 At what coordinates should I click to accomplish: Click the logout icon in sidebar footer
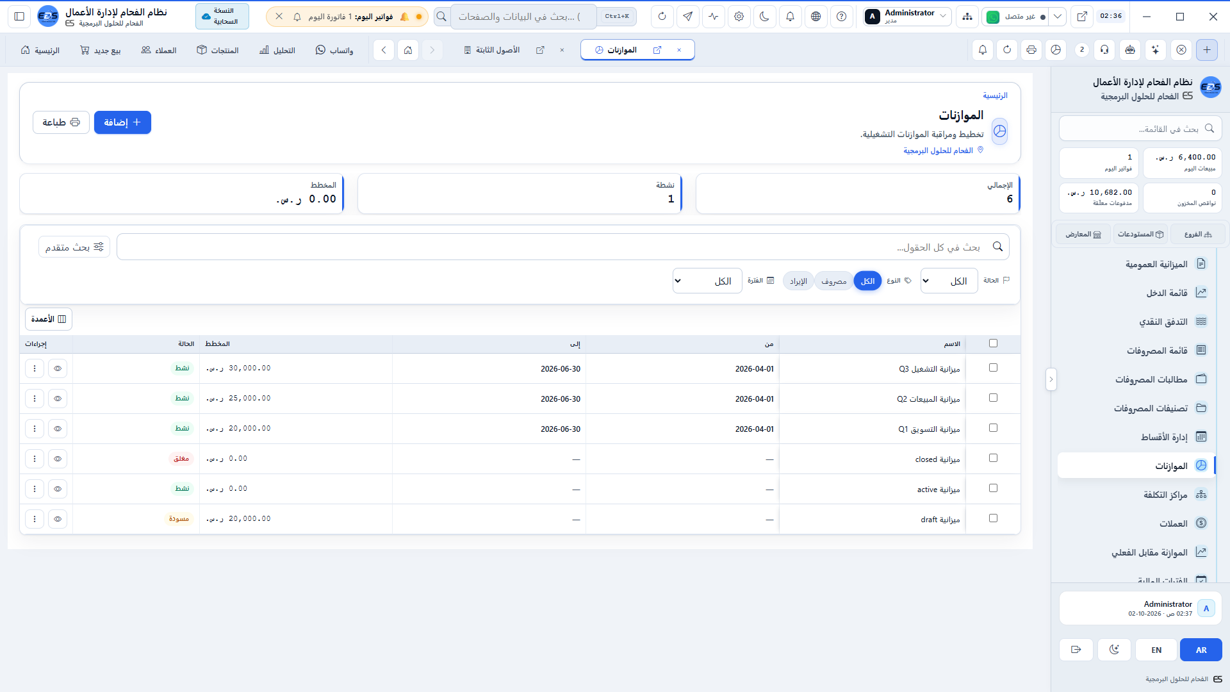[x=1076, y=650]
